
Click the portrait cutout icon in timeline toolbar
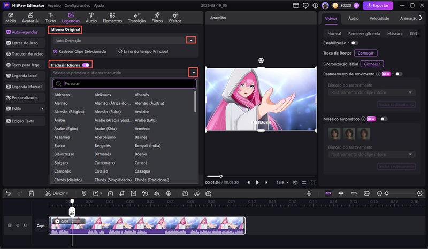[196, 193]
